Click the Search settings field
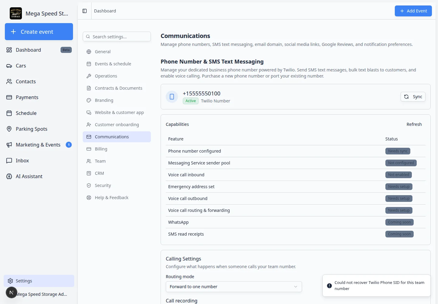The width and height of the screenshot is (438, 304). click(x=117, y=36)
